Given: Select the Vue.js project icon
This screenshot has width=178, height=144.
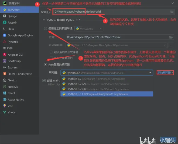Looking at the screenshot, I should [5, 112].
